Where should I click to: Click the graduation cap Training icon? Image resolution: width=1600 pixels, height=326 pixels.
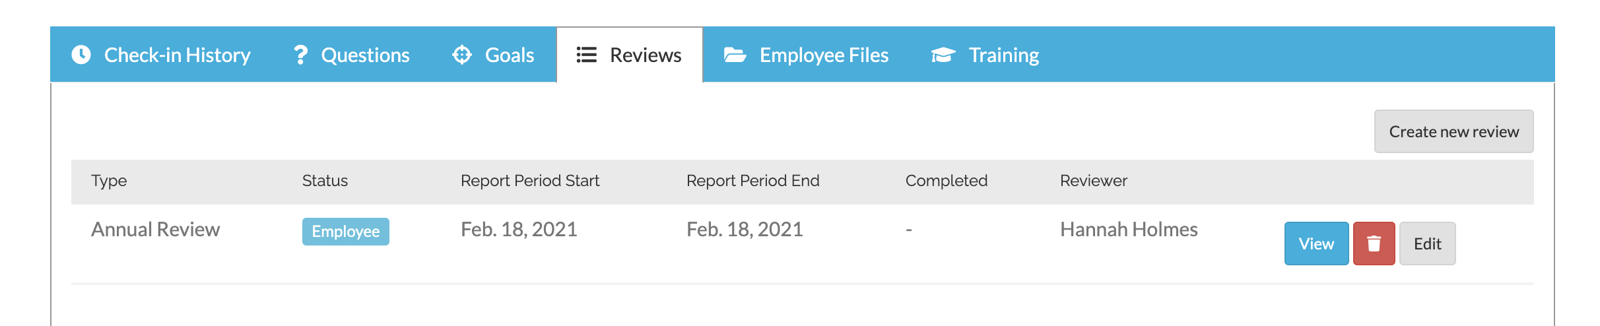click(943, 55)
